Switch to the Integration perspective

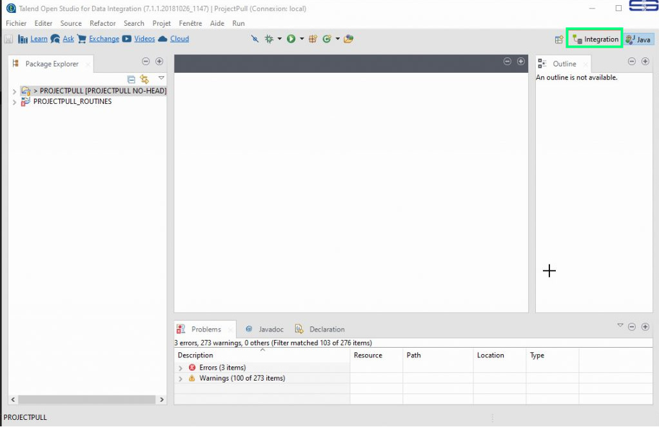595,39
